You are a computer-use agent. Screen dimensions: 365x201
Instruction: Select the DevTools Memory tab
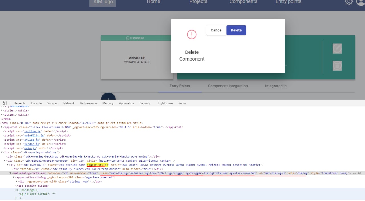click(x=108, y=103)
